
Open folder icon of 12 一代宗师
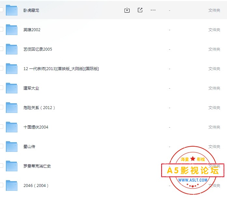click(12, 69)
